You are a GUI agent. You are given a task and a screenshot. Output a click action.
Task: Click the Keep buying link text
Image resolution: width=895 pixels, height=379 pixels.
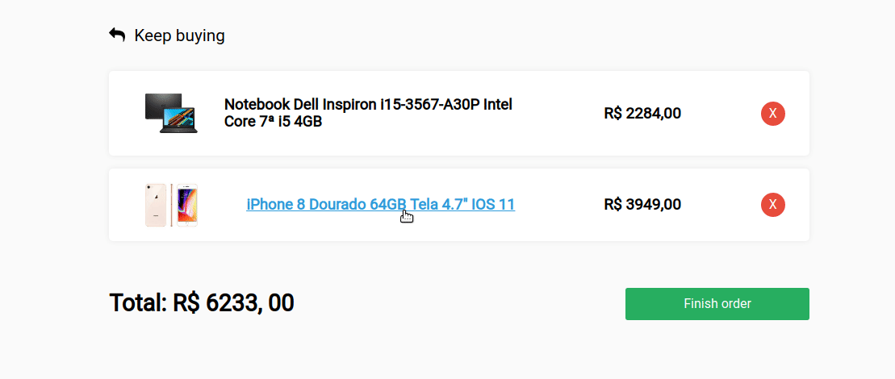(x=179, y=35)
